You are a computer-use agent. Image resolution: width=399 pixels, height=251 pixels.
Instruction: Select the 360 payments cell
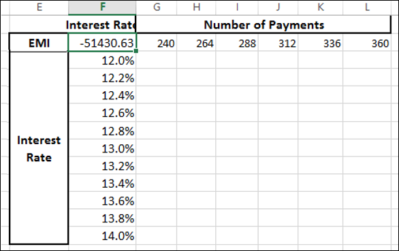[367, 43]
